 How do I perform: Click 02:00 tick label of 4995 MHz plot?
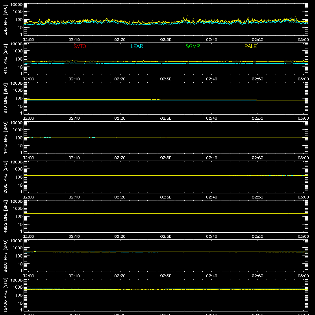pyautogui.click(x=28, y=237)
